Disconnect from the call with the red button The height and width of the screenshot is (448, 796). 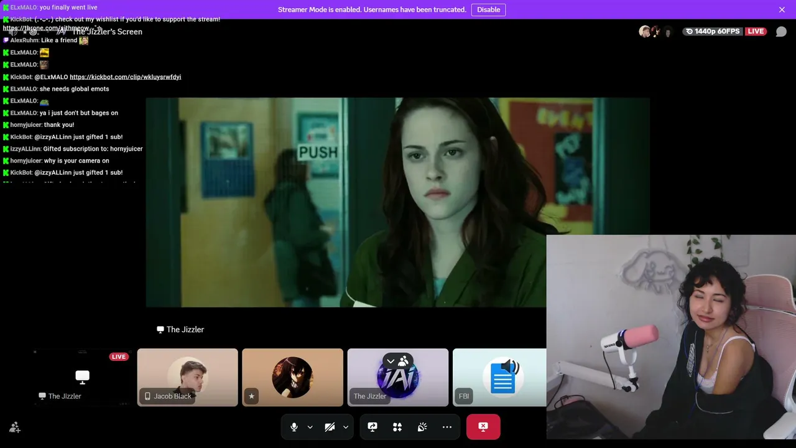click(483, 427)
